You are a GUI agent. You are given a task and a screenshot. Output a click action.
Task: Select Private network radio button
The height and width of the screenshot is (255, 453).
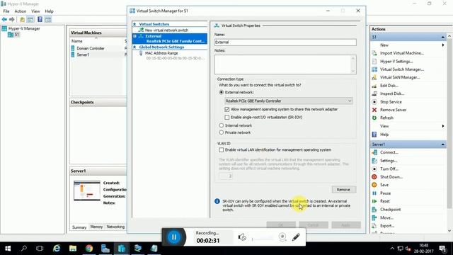click(222, 132)
